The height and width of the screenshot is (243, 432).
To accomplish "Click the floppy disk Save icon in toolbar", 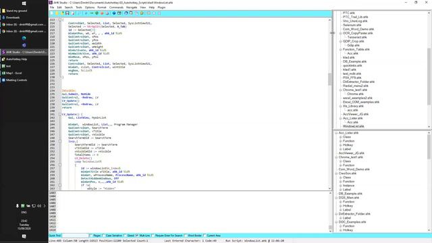I will (67, 13).
